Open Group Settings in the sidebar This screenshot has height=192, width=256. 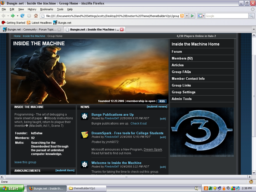[x=183, y=92]
